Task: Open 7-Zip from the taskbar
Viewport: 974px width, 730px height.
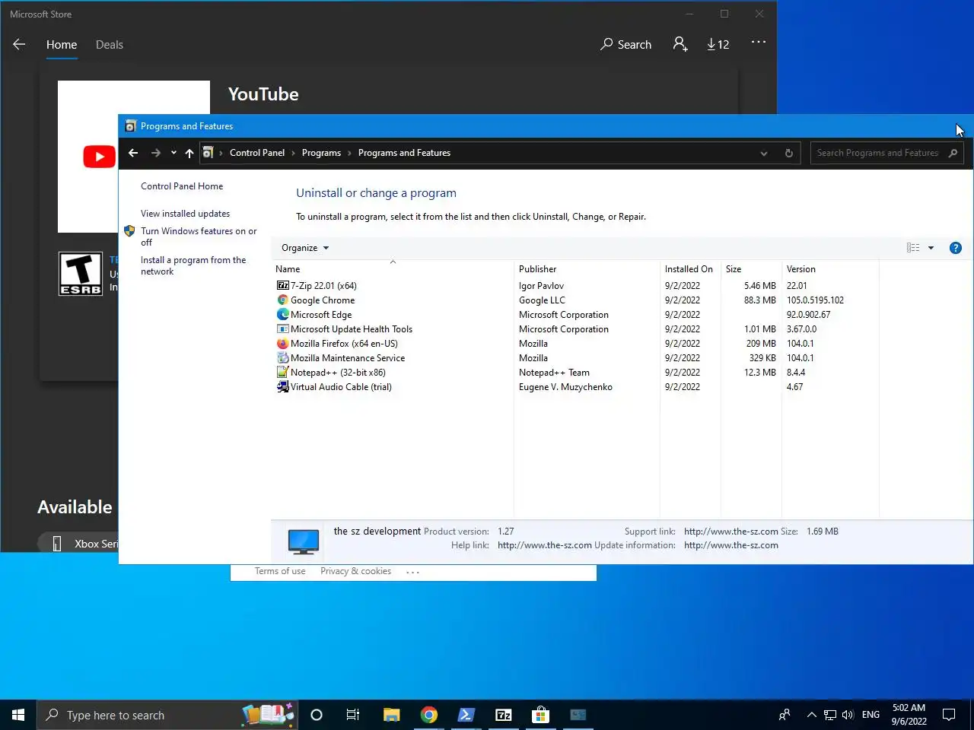Action: pyautogui.click(x=503, y=715)
